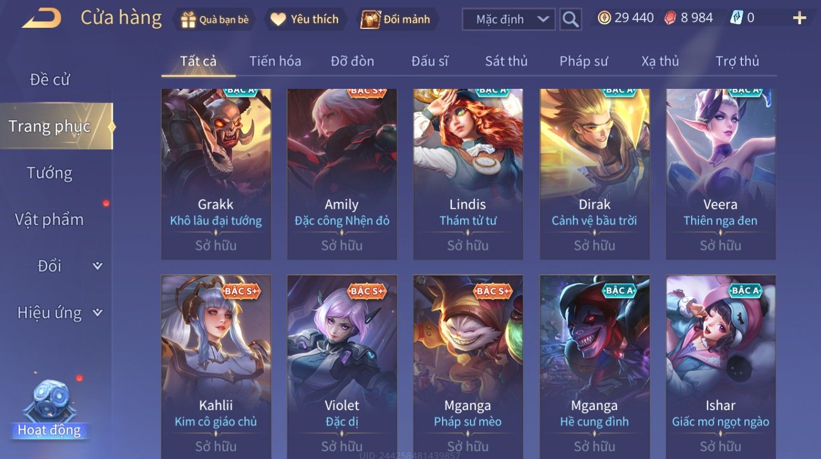Open the search magnifier icon
Screen dimensions: 821x459
(570, 19)
